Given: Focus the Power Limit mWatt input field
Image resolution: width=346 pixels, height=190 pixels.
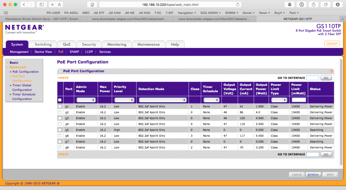Looking at the screenshot, I should (x=299, y=100).
